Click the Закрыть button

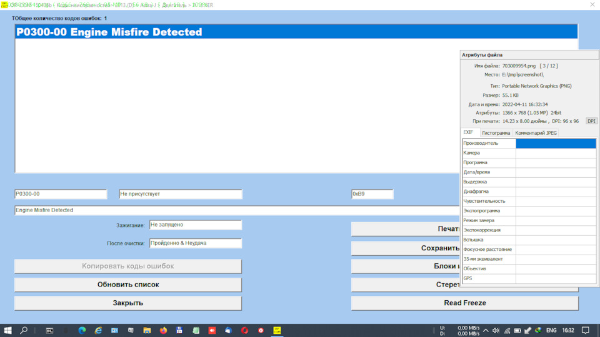tap(127, 303)
